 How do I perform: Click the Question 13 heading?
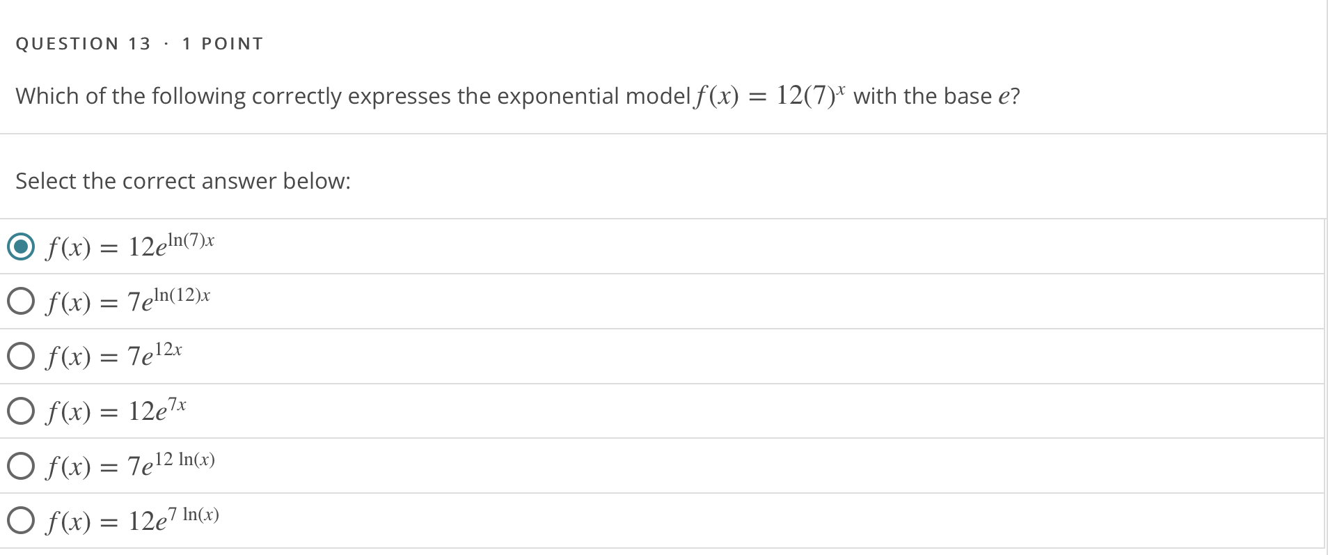(84, 44)
